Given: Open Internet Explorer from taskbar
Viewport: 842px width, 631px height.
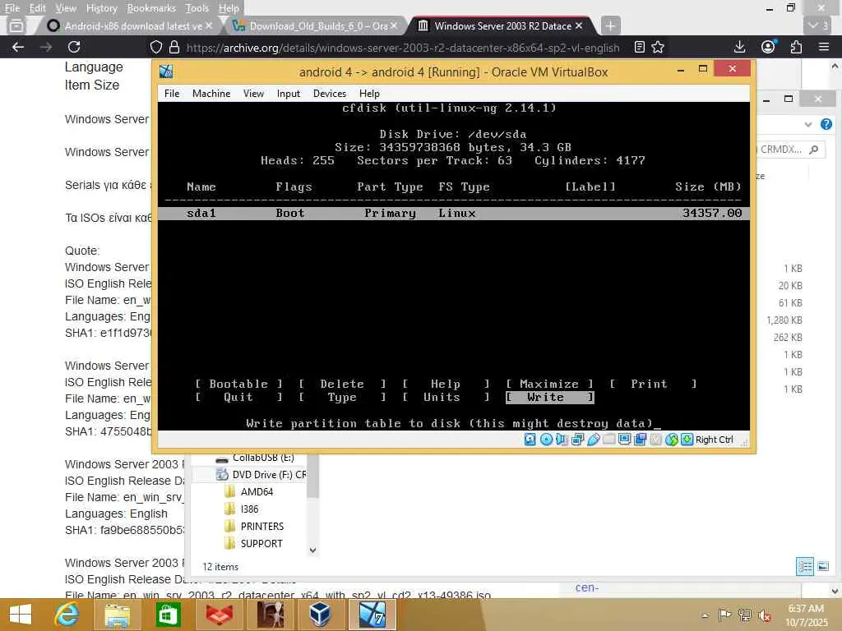Looking at the screenshot, I should 67,615.
